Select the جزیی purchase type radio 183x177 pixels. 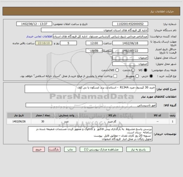pos(151,76)
